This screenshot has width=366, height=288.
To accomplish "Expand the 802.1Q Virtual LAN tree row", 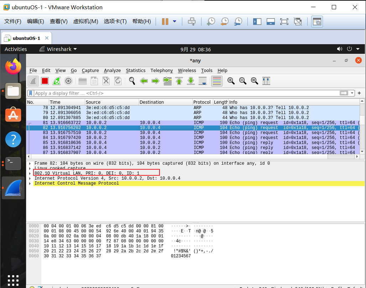I will point(30,173).
